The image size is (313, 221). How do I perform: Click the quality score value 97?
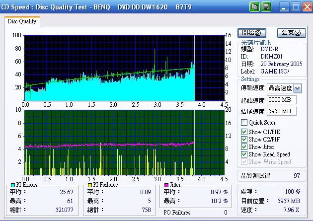pyautogui.click(x=297, y=175)
